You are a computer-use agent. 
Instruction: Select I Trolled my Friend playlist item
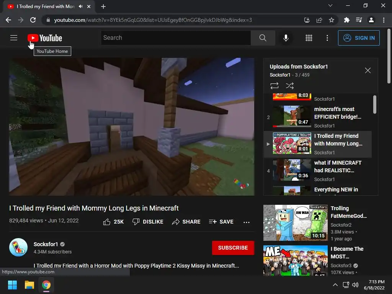click(x=317, y=144)
